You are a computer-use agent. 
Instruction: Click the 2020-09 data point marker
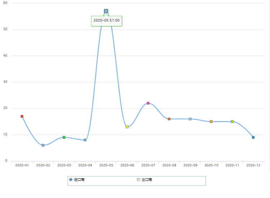coord(190,119)
